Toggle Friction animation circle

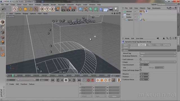coord(122,77)
